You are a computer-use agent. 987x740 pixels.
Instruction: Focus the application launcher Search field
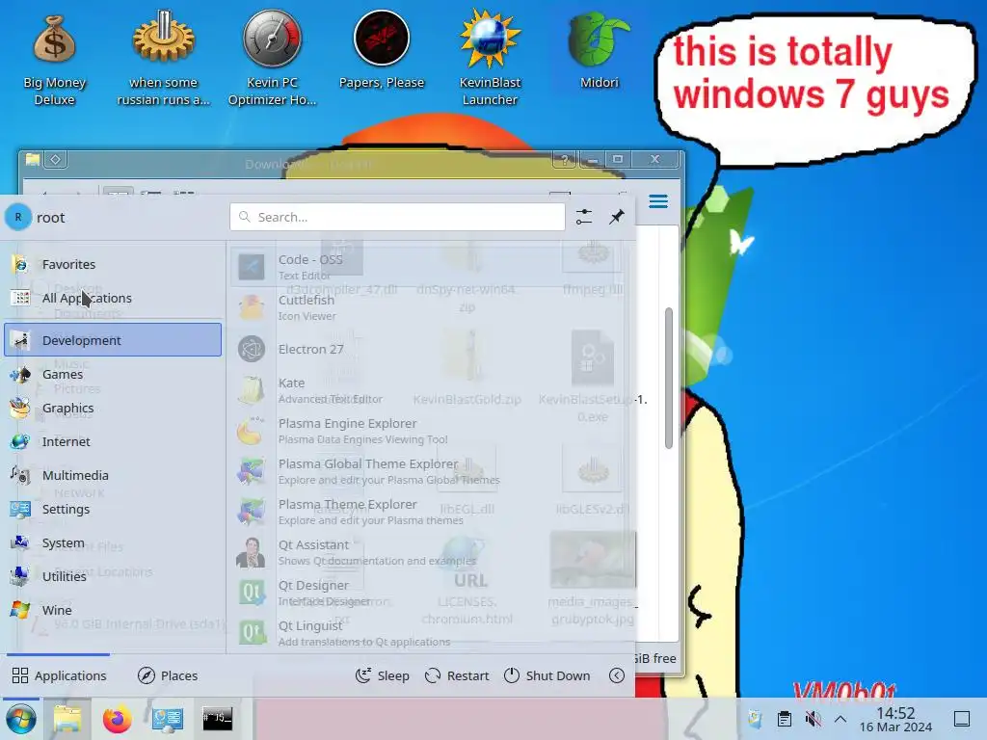[x=397, y=217]
